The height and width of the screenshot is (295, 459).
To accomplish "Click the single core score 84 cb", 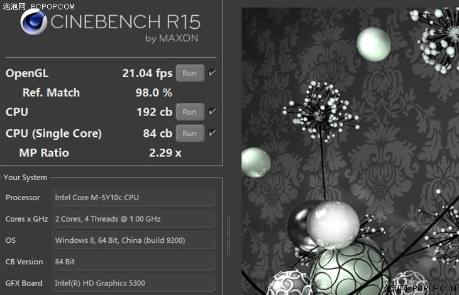I will [x=157, y=134].
